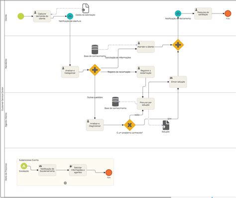Screen dimensions: 236x198
Task: Select the Analisar e Diagnosticar task
Action: coord(95,125)
